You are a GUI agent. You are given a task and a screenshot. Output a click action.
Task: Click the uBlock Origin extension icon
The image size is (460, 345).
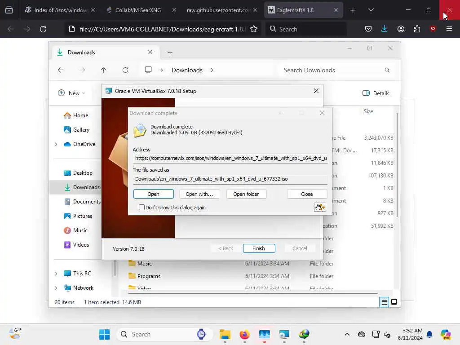pyautogui.click(x=433, y=29)
